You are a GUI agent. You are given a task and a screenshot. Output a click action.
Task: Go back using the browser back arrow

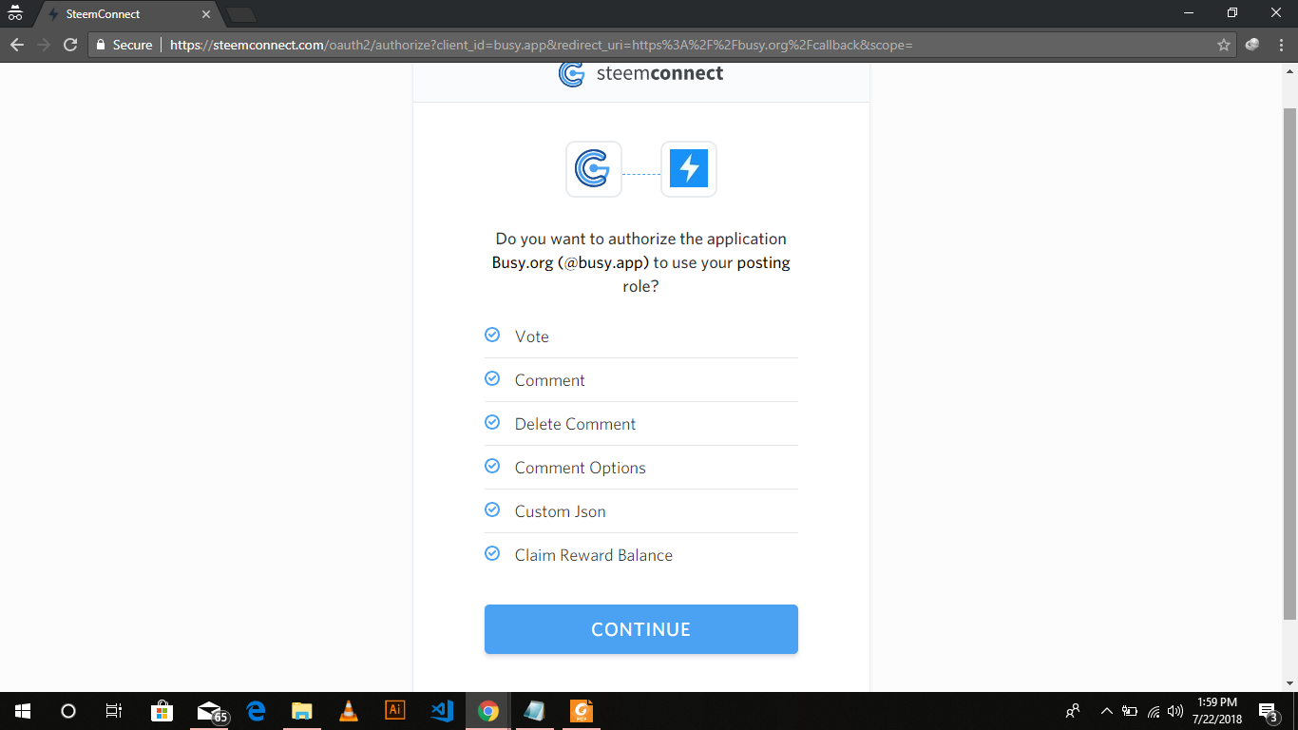[17, 45]
